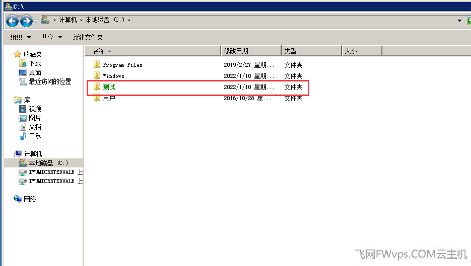This screenshot has height=266, width=471.
Task: Click the 音乐 music note icon
Action: (x=23, y=136)
